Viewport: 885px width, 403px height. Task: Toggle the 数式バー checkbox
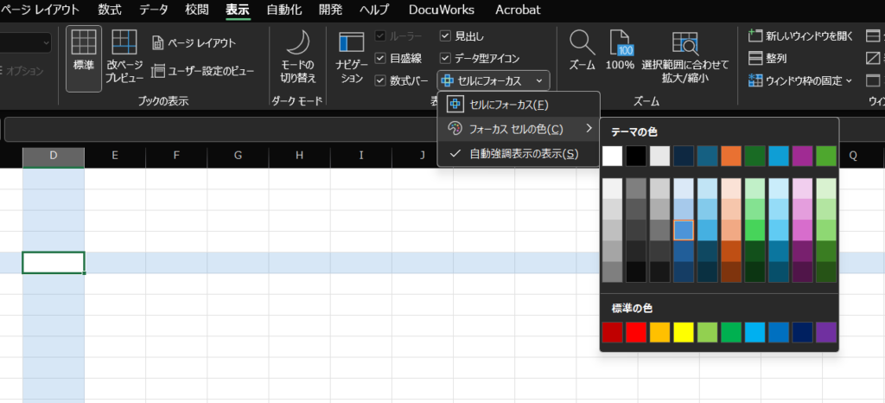381,80
